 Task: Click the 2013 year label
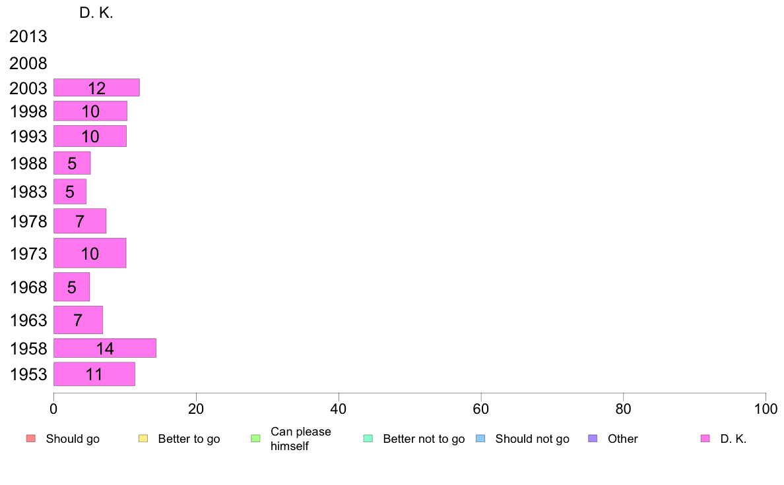tap(28, 36)
